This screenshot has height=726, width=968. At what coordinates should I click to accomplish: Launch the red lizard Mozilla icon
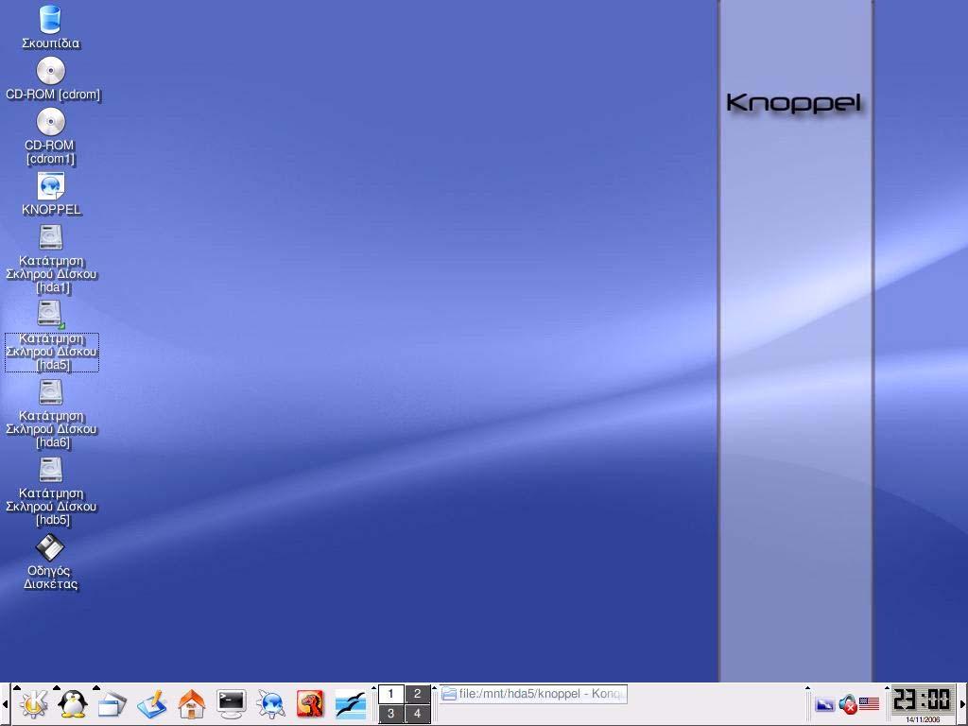coord(310,704)
